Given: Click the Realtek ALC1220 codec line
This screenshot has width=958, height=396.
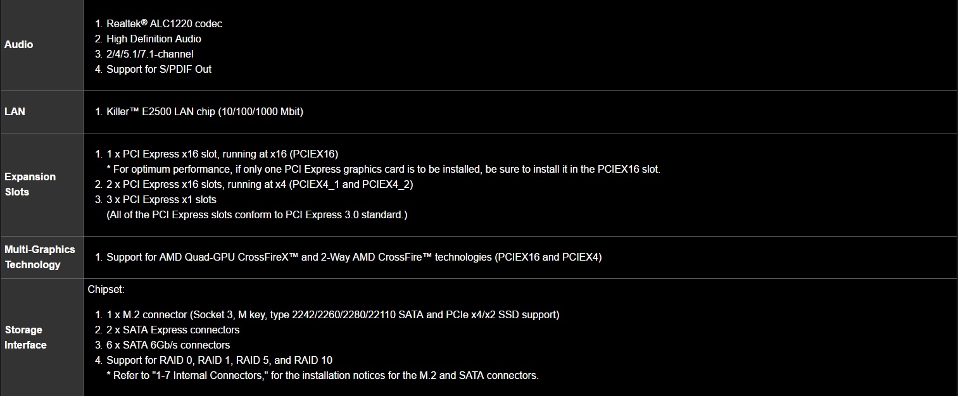Looking at the screenshot, I should point(164,24).
